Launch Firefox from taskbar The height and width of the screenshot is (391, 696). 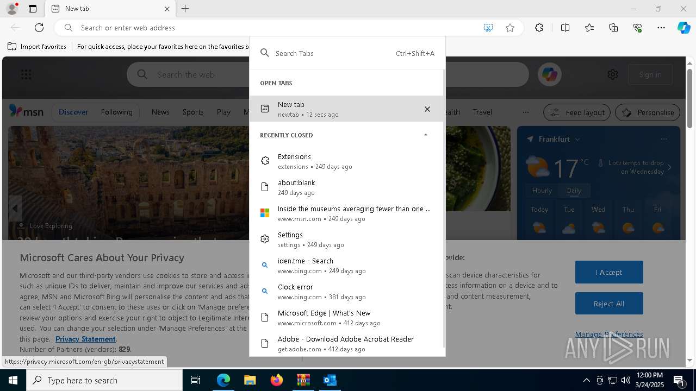(277, 380)
